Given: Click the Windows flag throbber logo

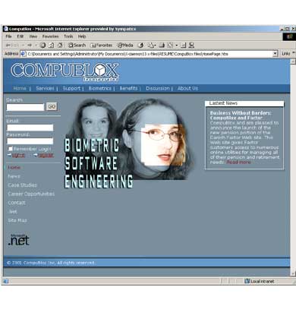Looking at the screenshot, I should pos(289,36).
